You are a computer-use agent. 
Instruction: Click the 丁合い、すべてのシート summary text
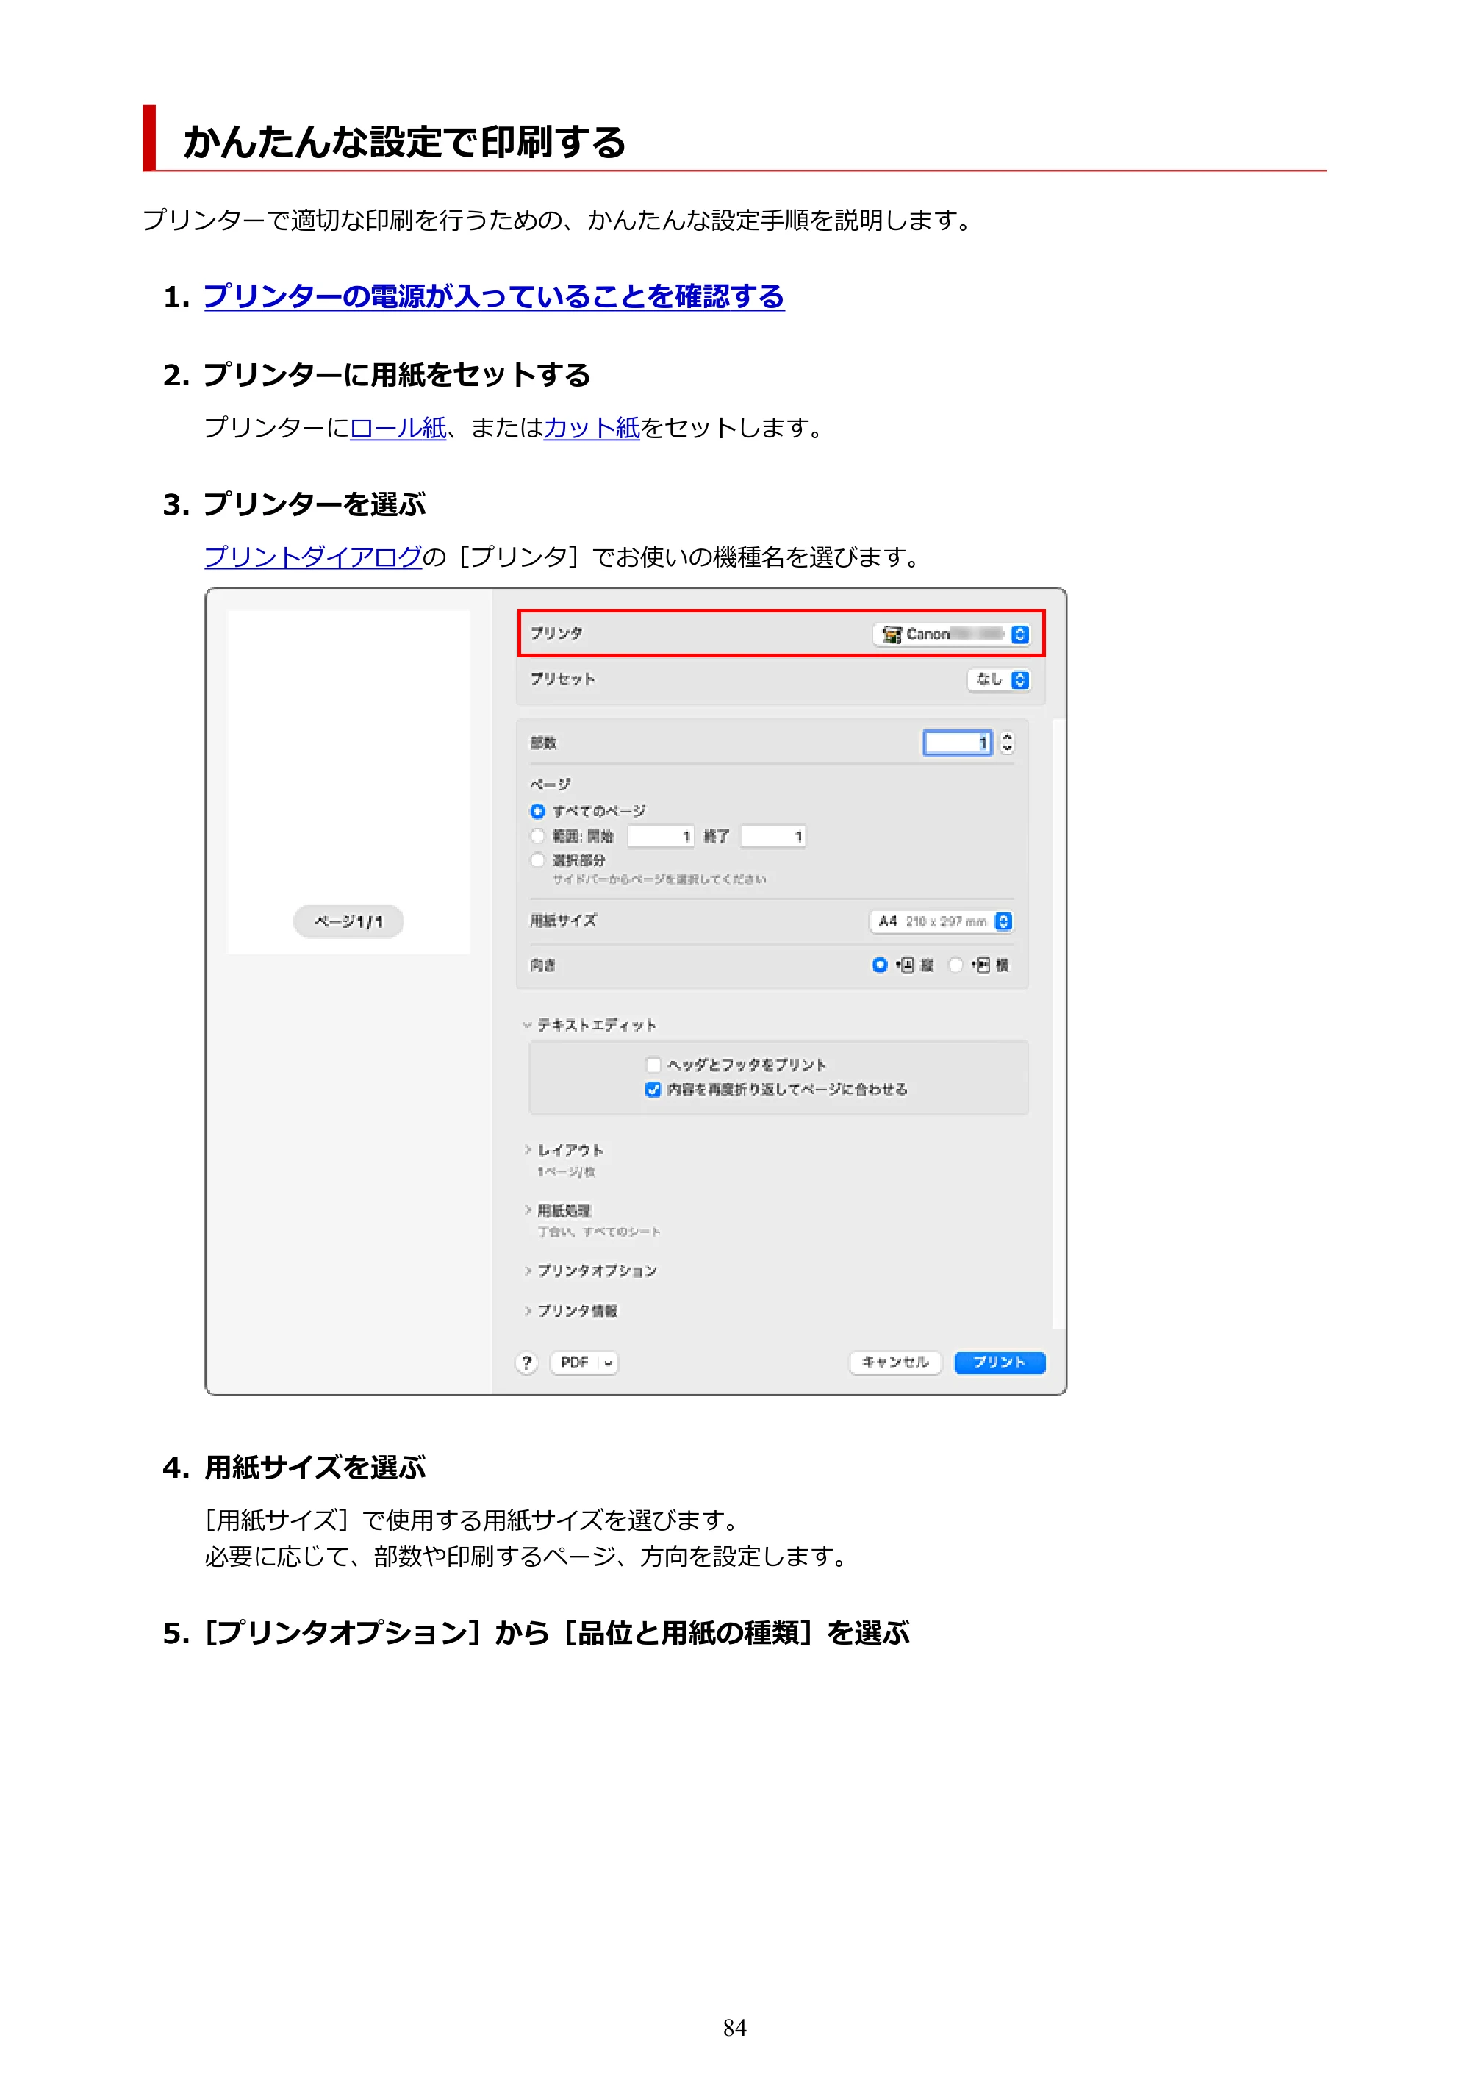pyautogui.click(x=599, y=1231)
